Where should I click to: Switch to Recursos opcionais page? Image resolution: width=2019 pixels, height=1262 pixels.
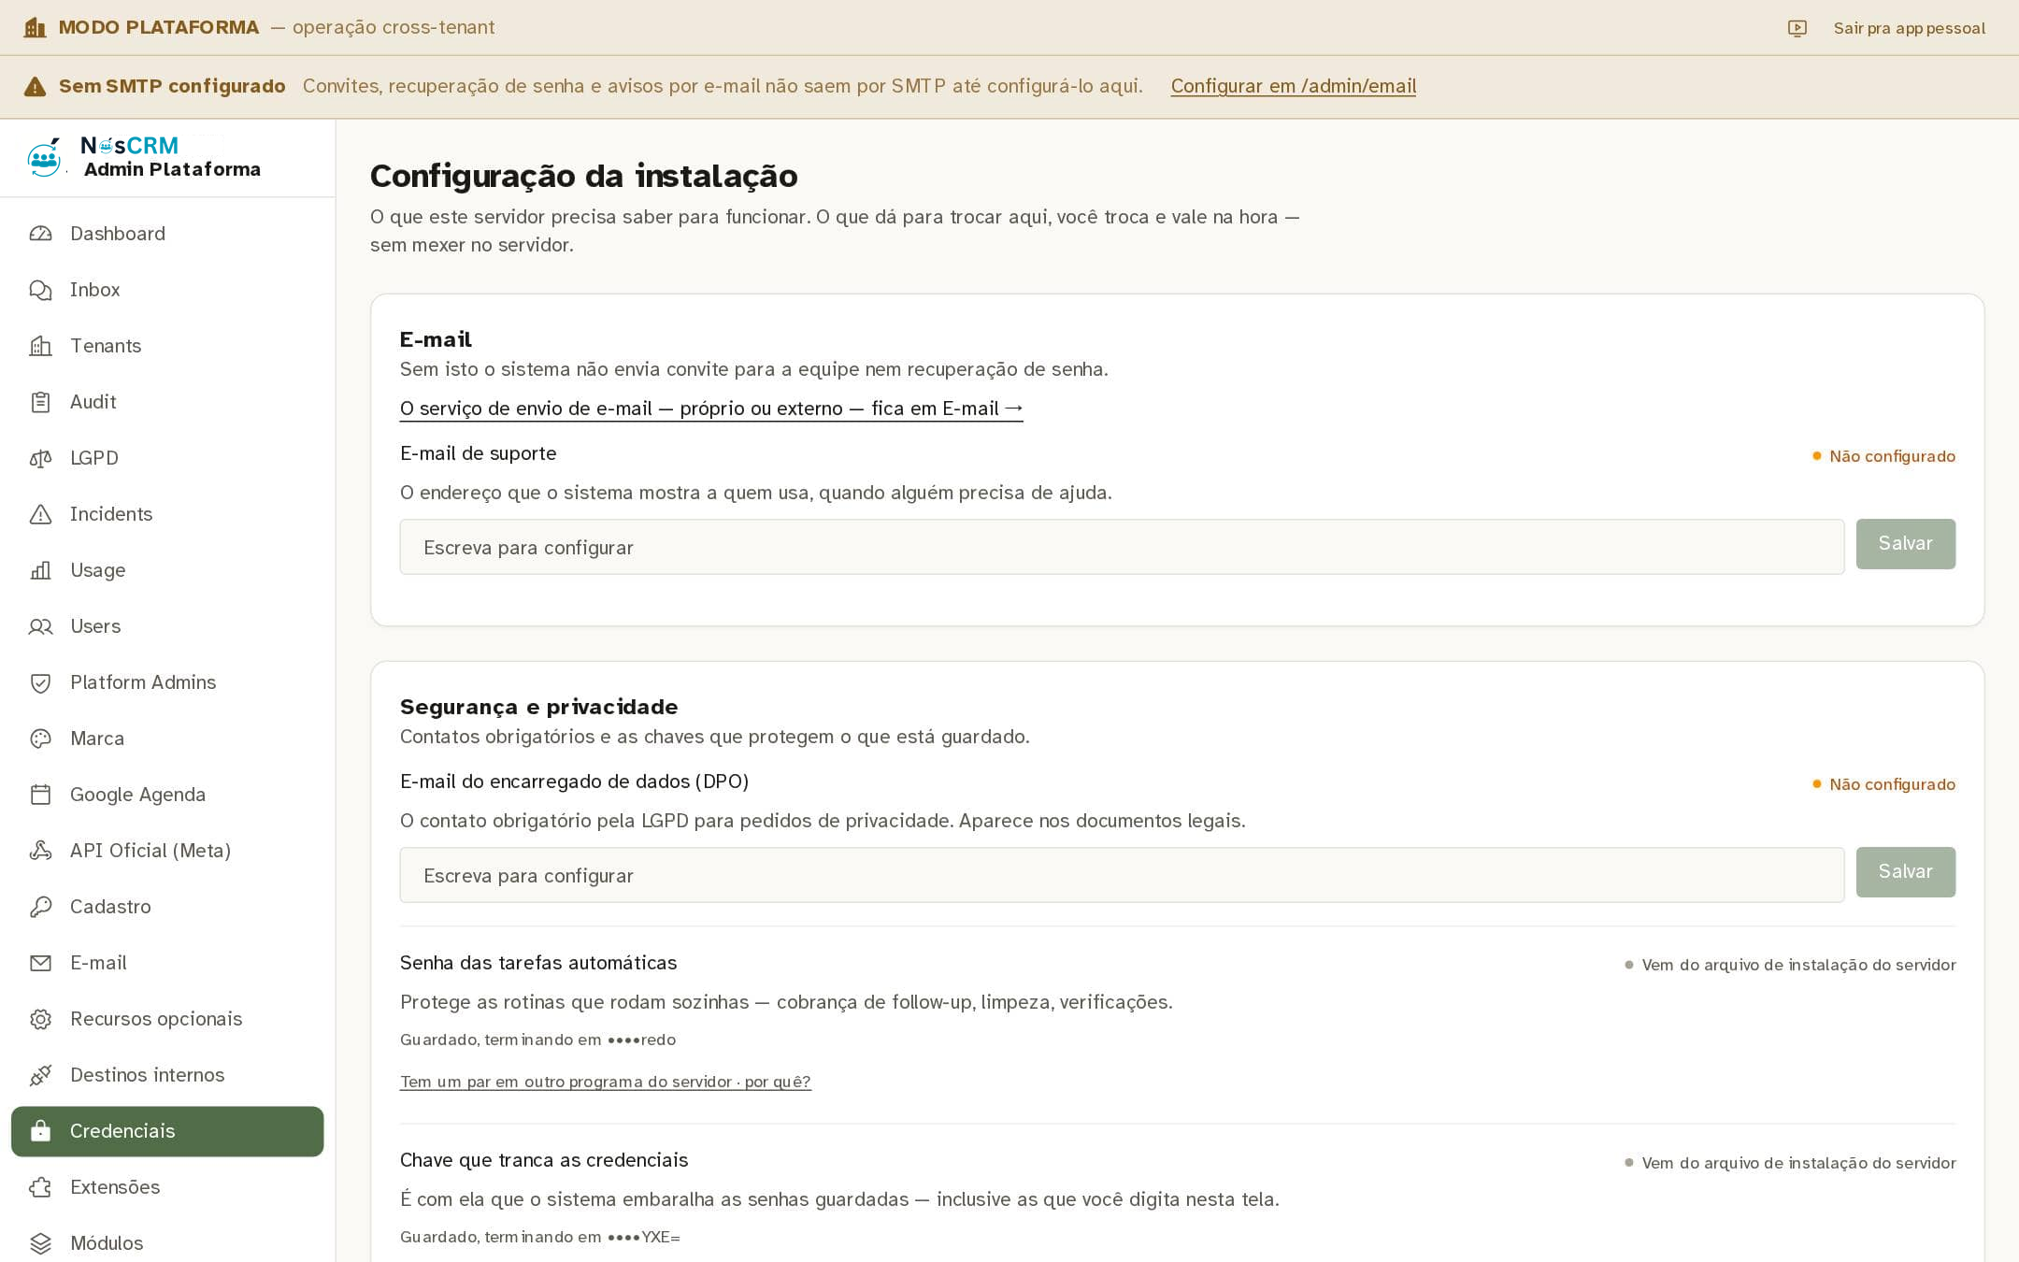click(x=167, y=1019)
